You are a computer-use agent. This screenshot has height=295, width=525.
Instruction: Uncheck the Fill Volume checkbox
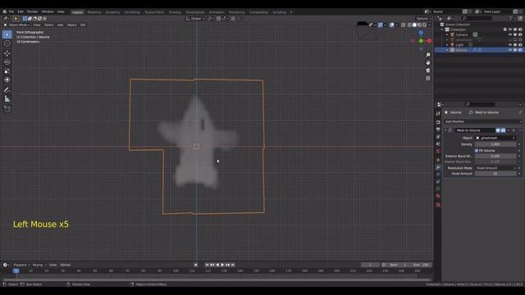tap(477, 151)
